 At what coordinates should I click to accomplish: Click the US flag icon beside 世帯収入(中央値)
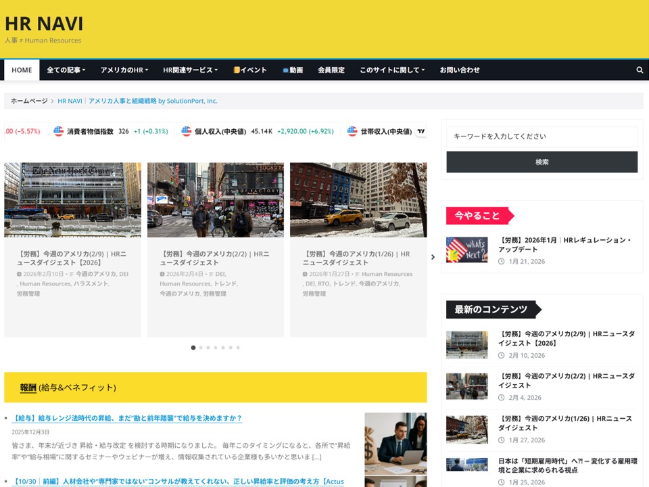click(x=352, y=131)
